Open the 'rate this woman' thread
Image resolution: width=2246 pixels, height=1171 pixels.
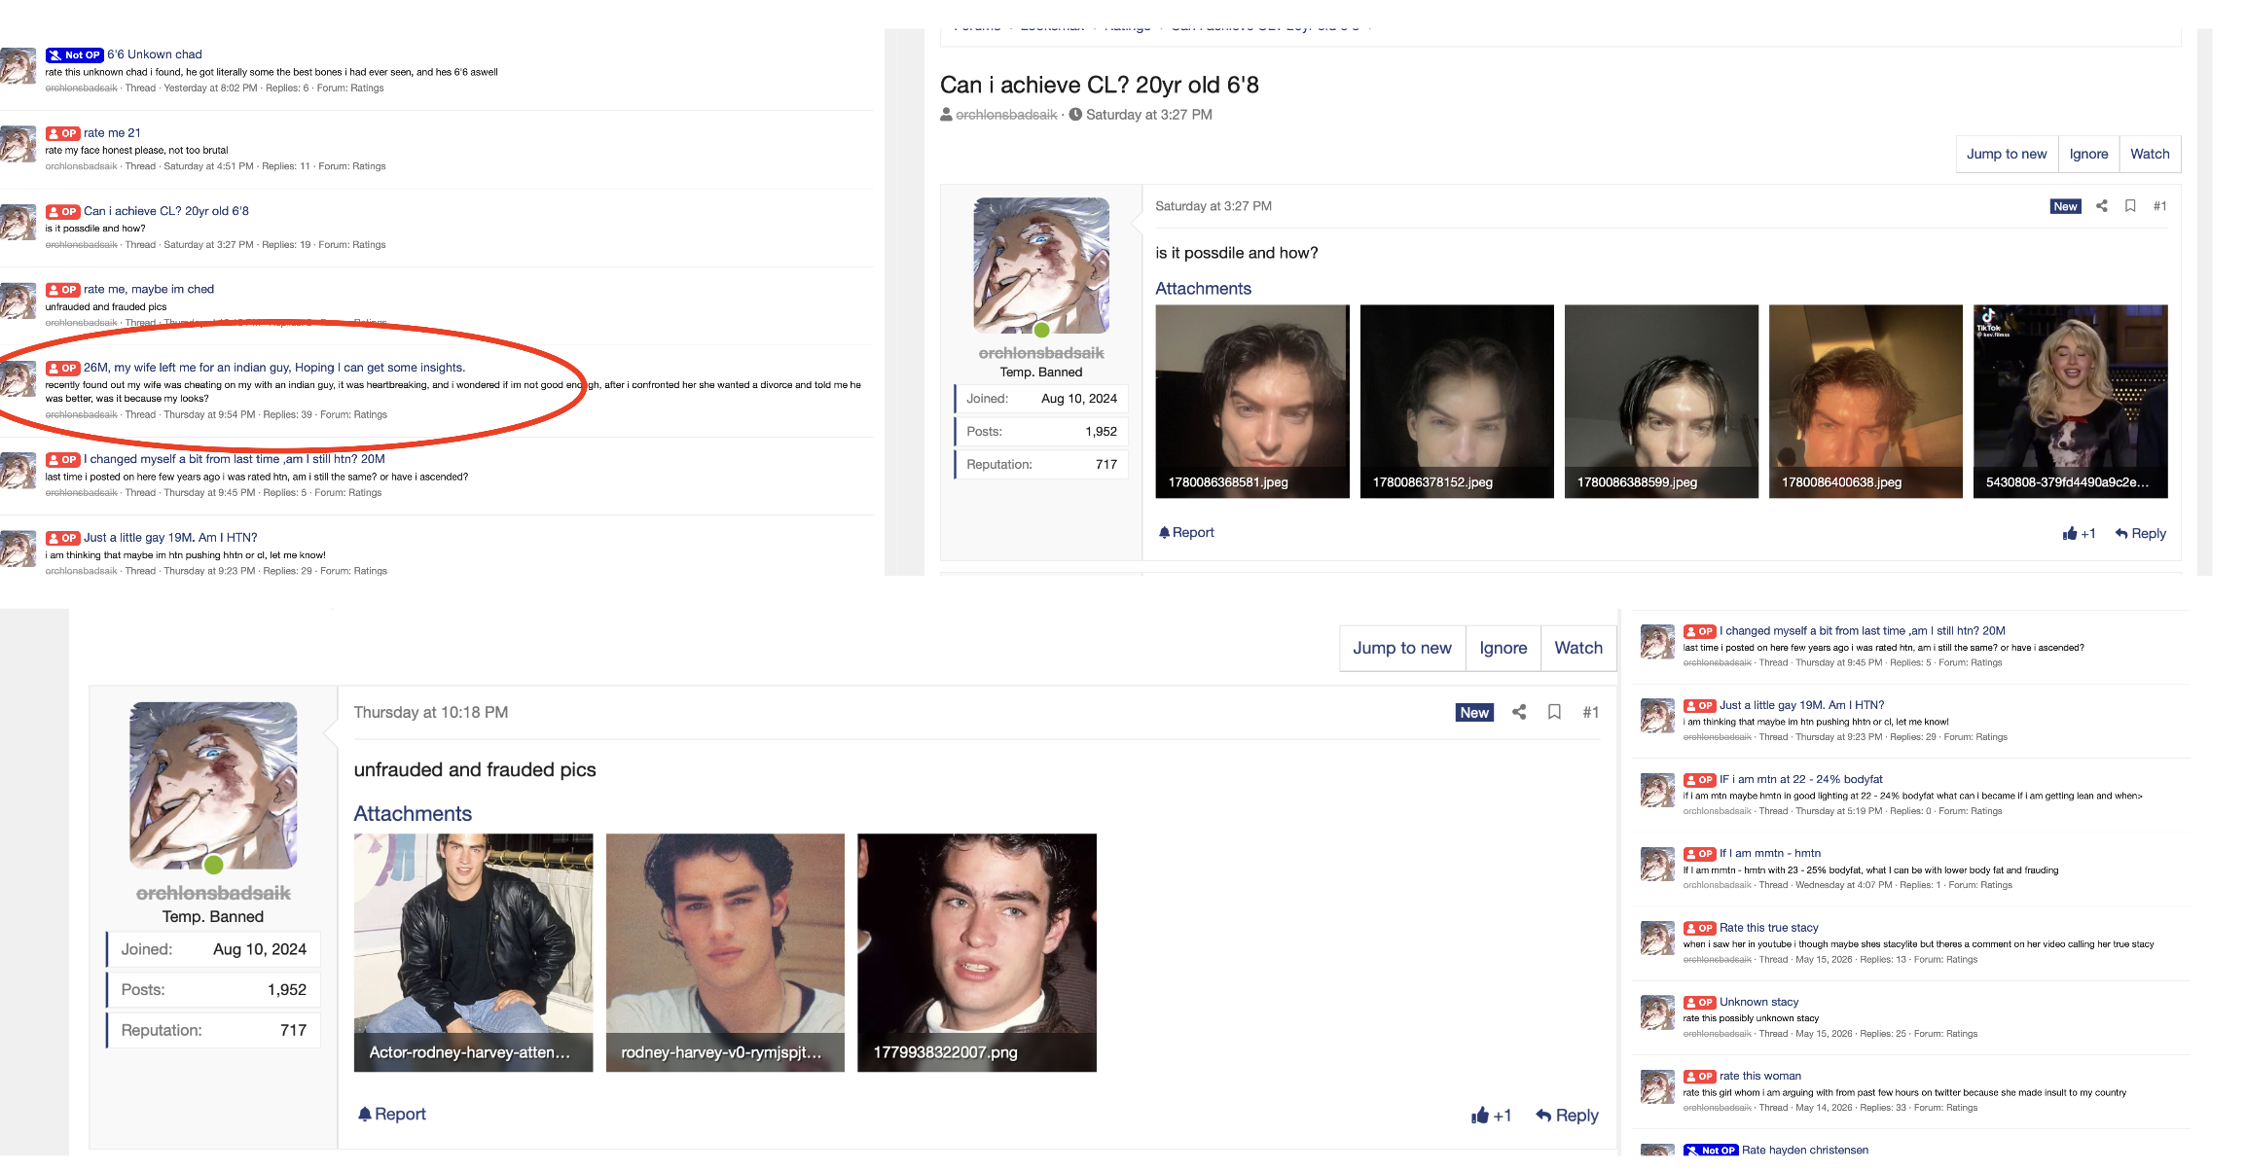1760,1076
